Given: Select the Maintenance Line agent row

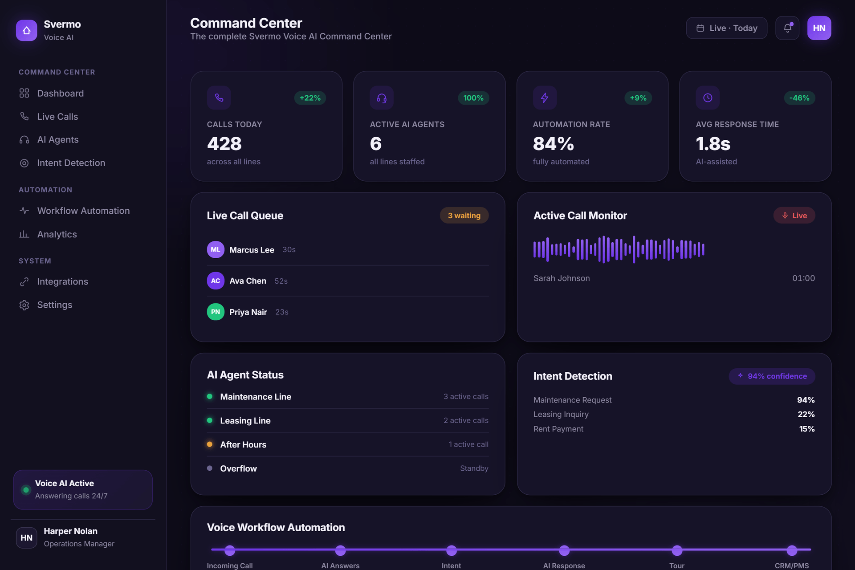Looking at the screenshot, I should click(348, 396).
